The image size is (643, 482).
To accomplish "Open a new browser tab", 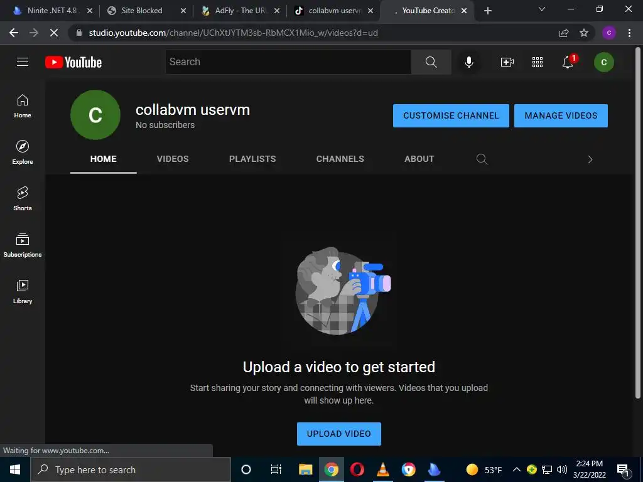I will (487, 11).
